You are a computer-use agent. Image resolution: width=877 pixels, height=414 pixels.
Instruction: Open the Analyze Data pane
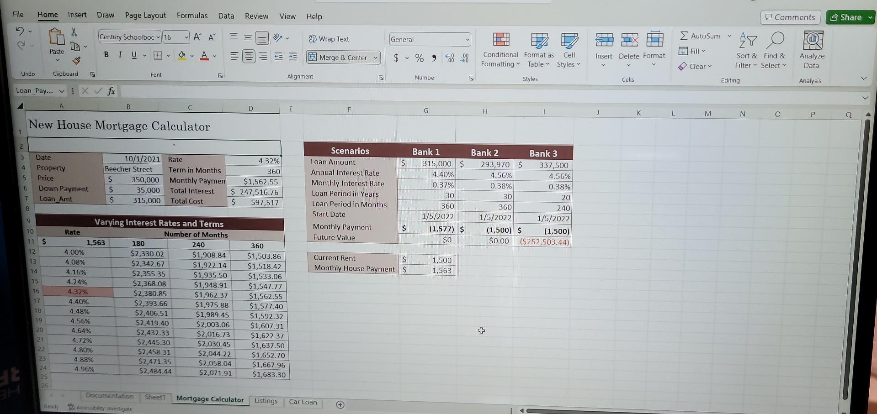pyautogui.click(x=812, y=49)
